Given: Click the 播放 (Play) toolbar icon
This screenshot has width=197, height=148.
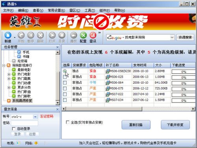Looking at the screenshot, I should pos(74,35).
